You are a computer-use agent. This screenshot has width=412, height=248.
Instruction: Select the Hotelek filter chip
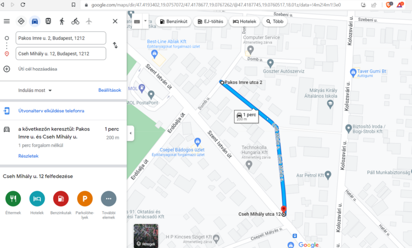coord(244,22)
